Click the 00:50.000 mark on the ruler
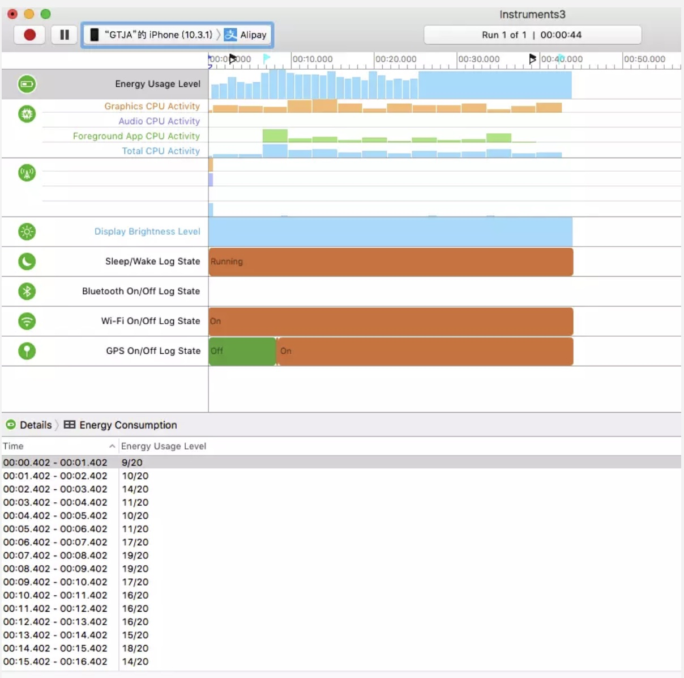 point(645,59)
